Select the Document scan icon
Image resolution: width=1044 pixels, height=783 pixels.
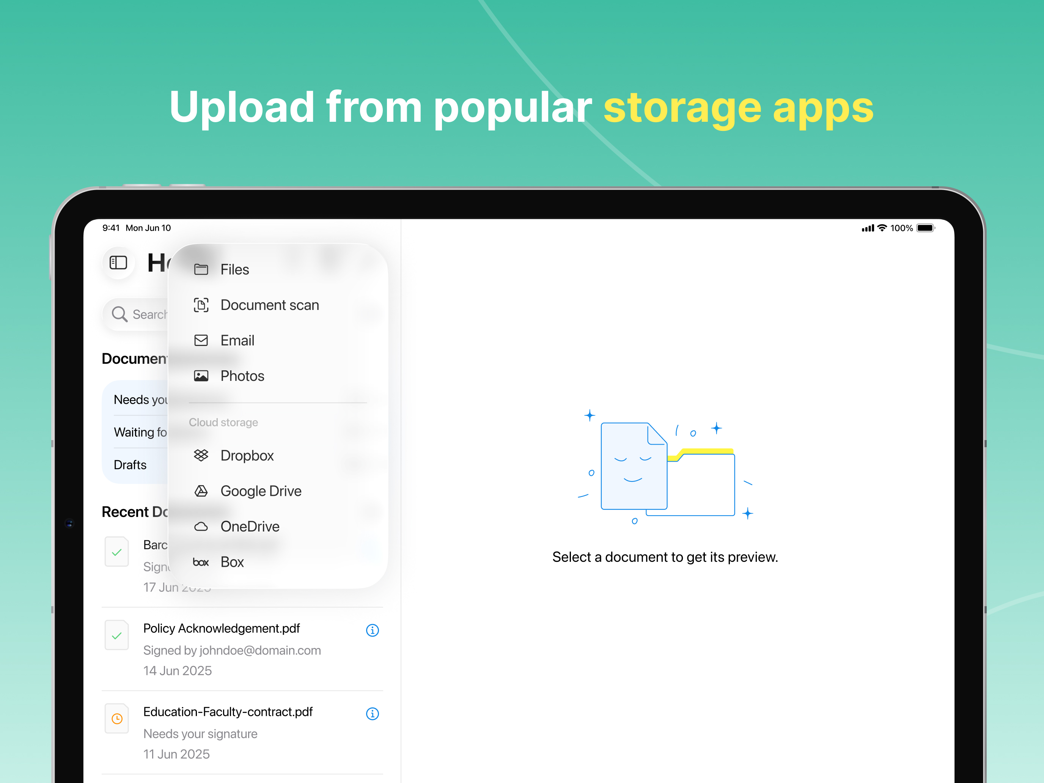coord(201,305)
